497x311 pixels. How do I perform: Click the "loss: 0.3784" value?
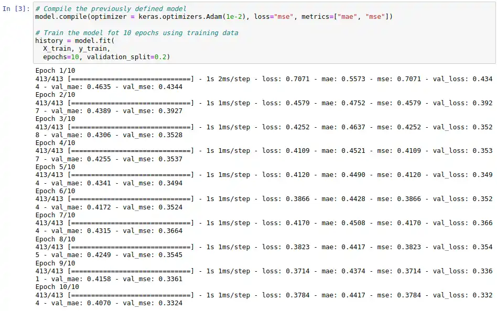(x=286, y=295)
